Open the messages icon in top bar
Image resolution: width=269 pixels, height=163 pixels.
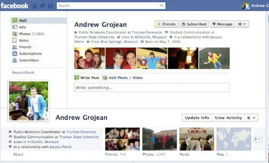tap(43, 6)
